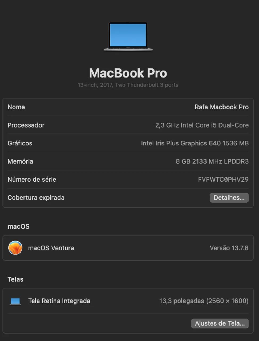Open Ajustes de Tela... display settings
Screen dimensions: 259x341
(220, 323)
